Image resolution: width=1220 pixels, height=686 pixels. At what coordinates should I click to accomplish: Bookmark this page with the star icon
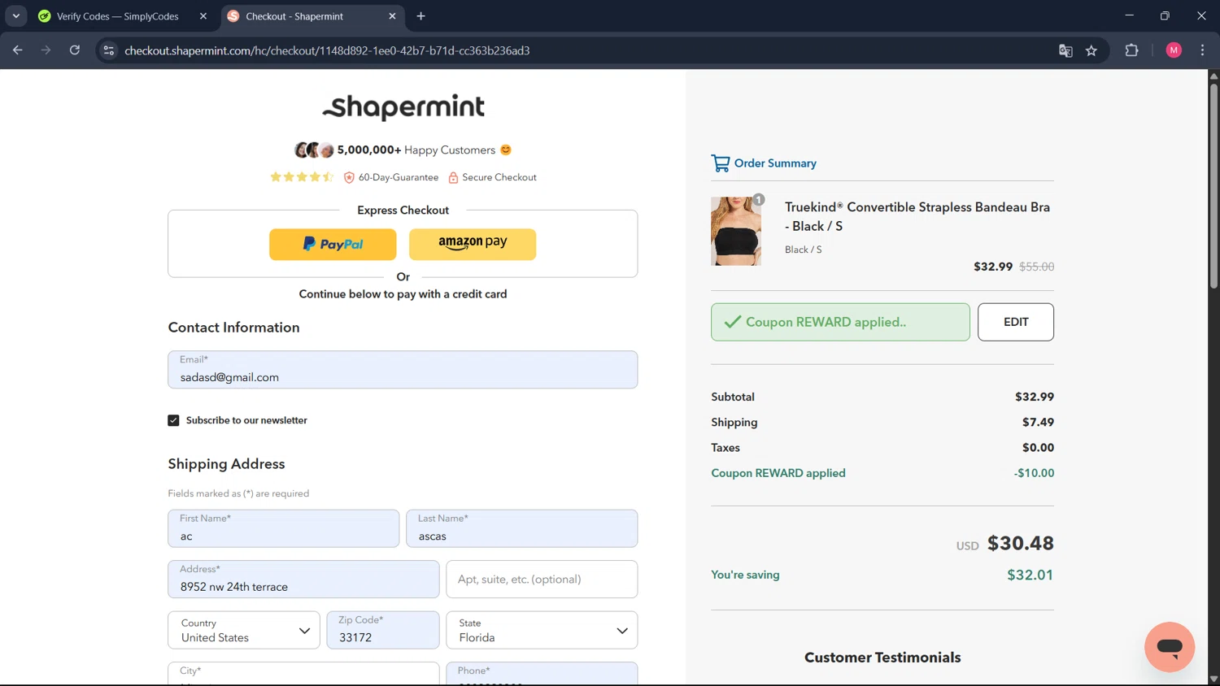[x=1091, y=50]
